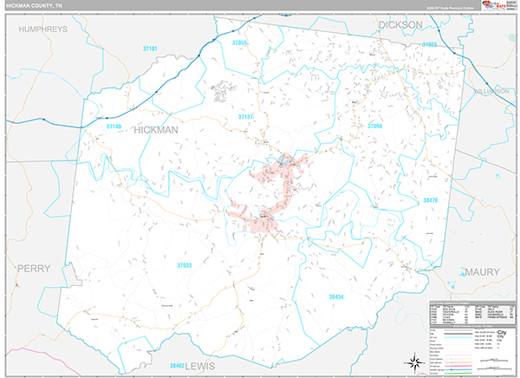Select the MAURY county label
This screenshot has height=378, width=520.
click(482, 272)
